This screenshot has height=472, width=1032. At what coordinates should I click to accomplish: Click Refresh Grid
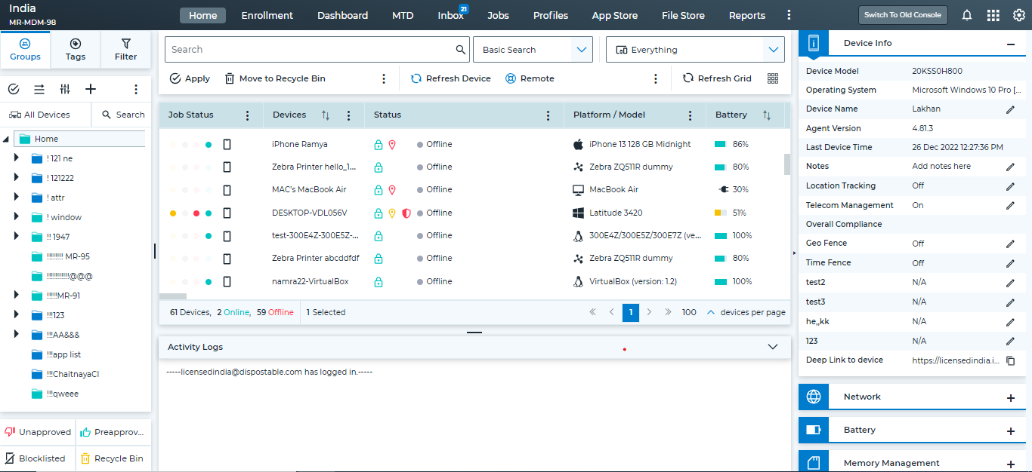pyautogui.click(x=717, y=78)
